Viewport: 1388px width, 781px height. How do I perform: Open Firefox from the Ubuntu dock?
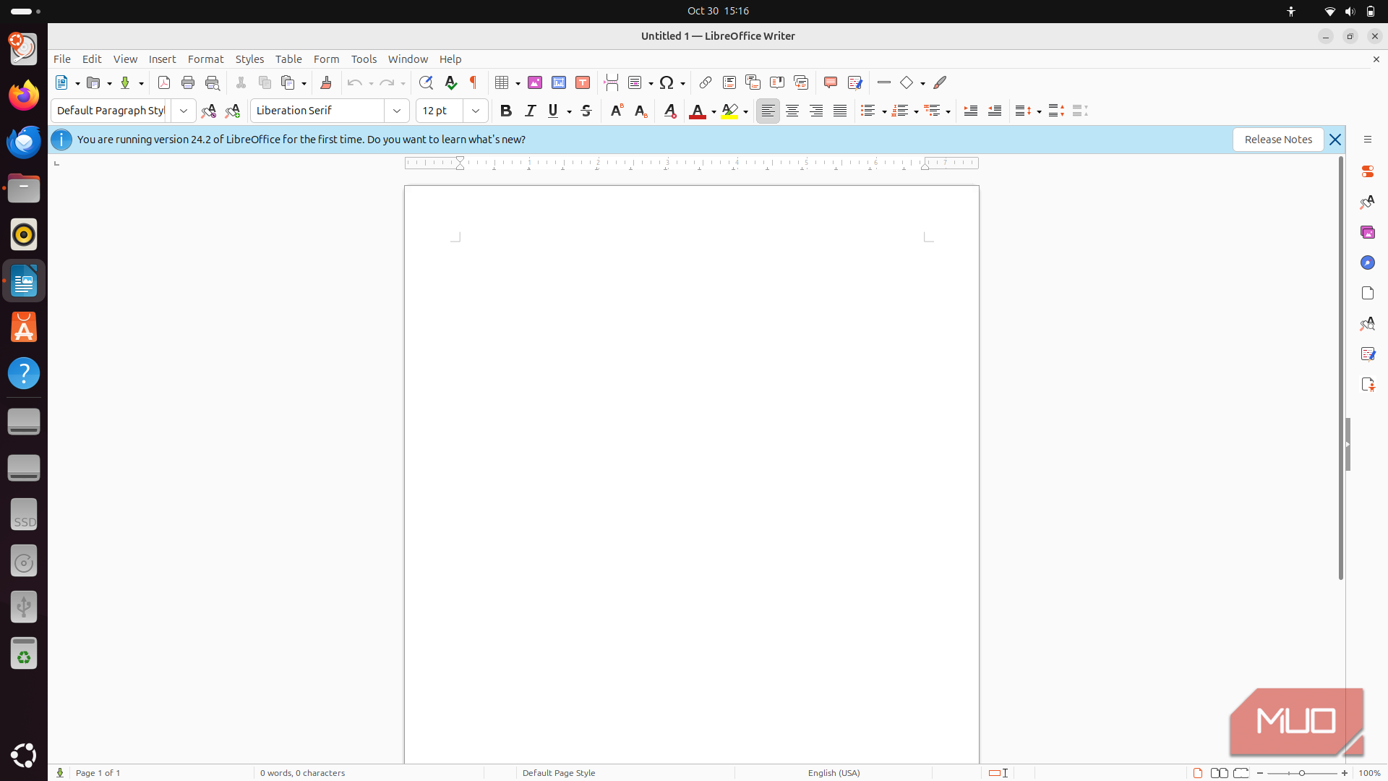(24, 95)
